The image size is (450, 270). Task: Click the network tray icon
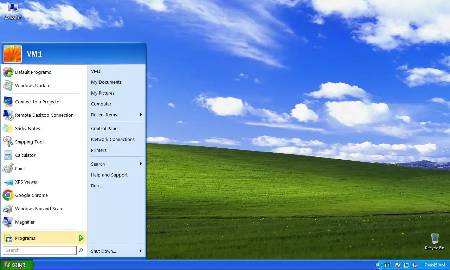[406, 265]
